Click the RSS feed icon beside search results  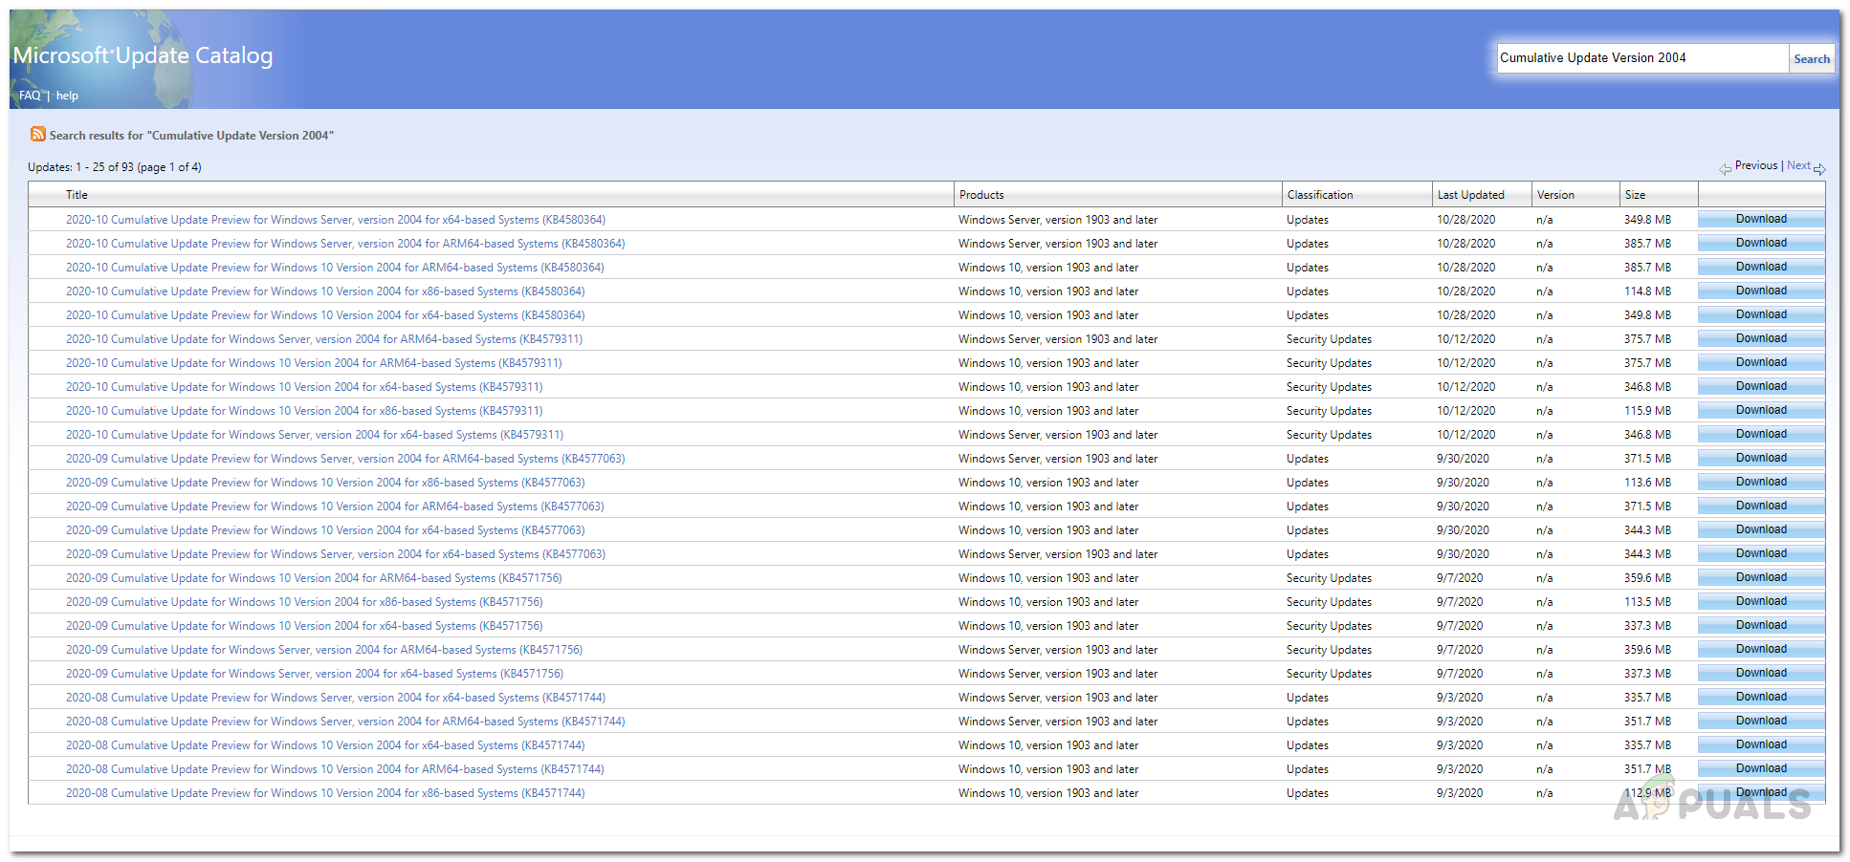click(37, 135)
